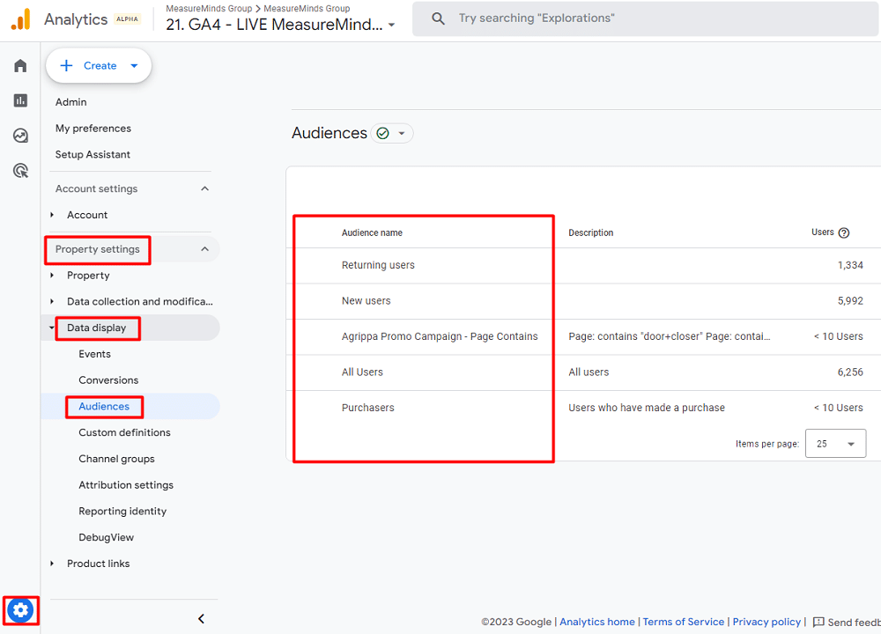Open the Advertising icon in sidebar
The image size is (881, 634).
20,171
